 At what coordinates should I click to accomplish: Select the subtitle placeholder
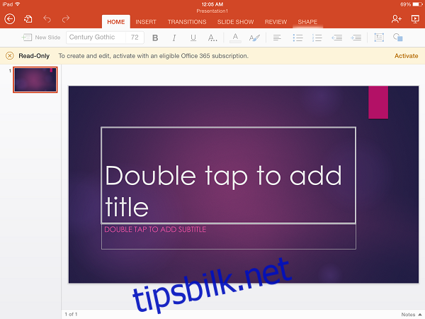point(229,236)
